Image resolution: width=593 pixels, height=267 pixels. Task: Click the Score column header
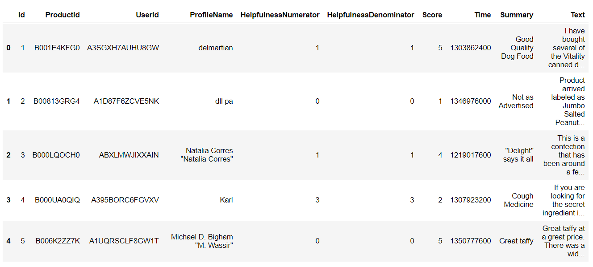tap(432, 15)
